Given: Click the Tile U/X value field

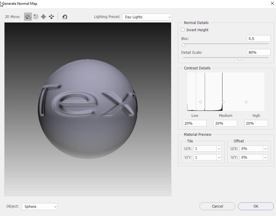Looking at the screenshot, I should [205, 149].
